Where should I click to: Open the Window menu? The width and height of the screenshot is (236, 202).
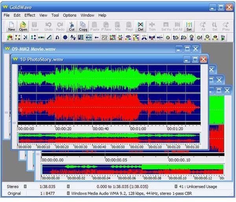[87, 15]
